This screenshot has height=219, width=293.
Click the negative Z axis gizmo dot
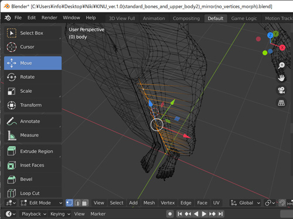click(x=270, y=51)
